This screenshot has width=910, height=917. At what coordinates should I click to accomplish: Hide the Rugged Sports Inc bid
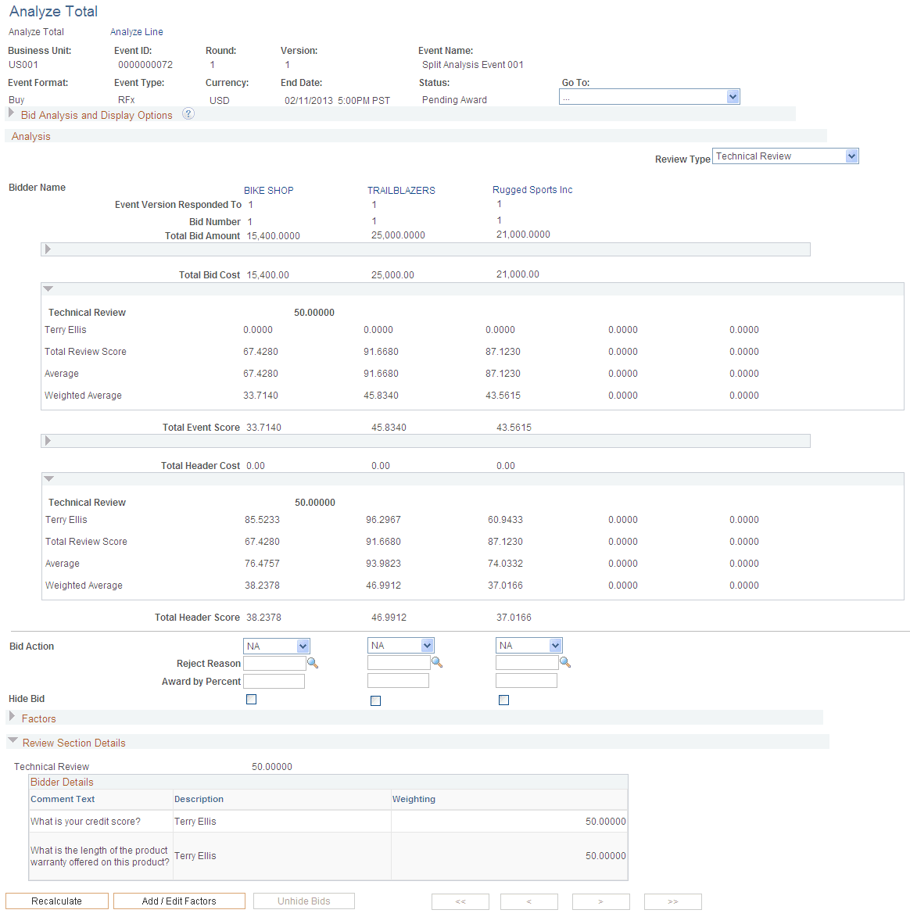coord(503,700)
